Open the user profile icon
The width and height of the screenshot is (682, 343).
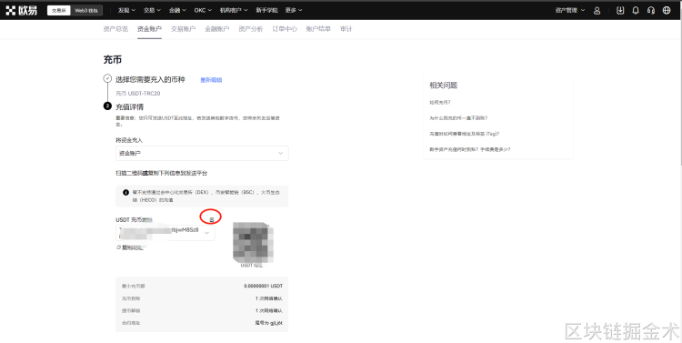tap(597, 10)
